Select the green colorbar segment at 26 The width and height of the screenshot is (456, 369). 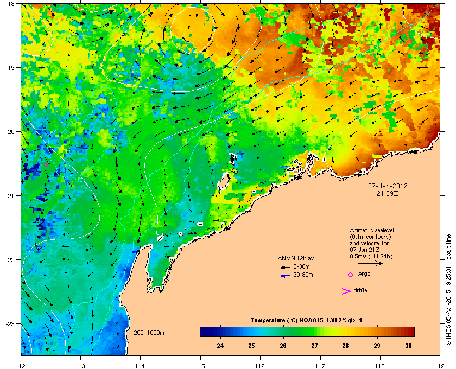tap(283, 332)
